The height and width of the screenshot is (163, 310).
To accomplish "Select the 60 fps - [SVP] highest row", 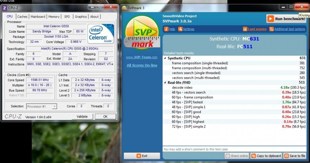I will 235,122.
